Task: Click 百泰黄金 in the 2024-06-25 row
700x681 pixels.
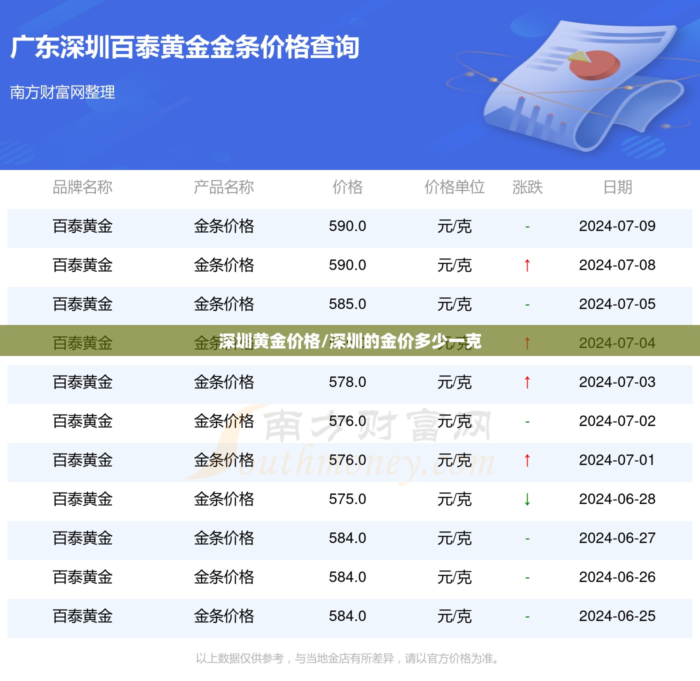Action: click(x=82, y=616)
